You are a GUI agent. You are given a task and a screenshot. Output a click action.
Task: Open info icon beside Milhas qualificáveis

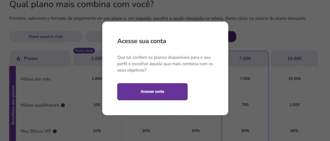pos(63,105)
